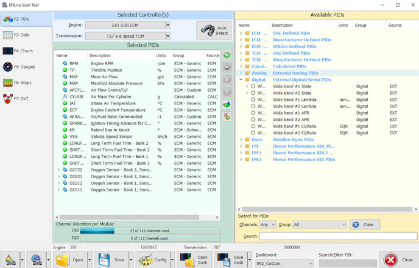Select the Wide band #2 AFR radio button

[x=253, y=120]
